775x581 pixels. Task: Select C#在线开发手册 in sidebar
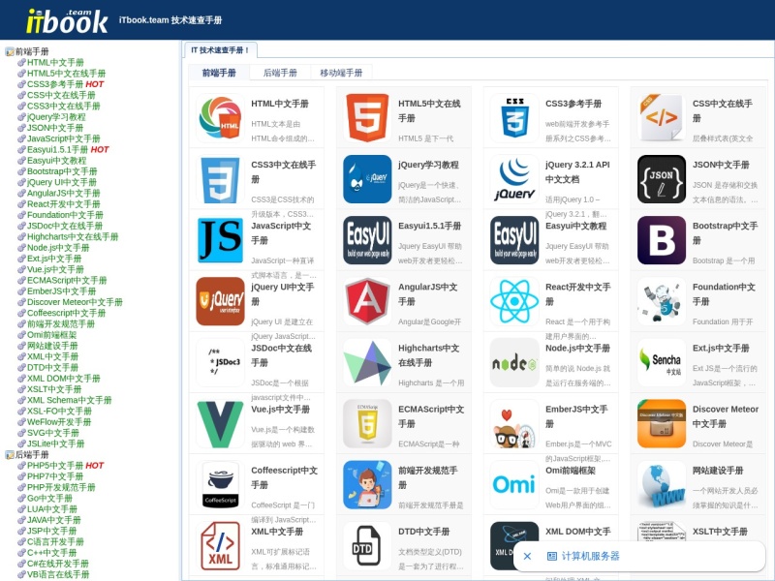[58, 564]
